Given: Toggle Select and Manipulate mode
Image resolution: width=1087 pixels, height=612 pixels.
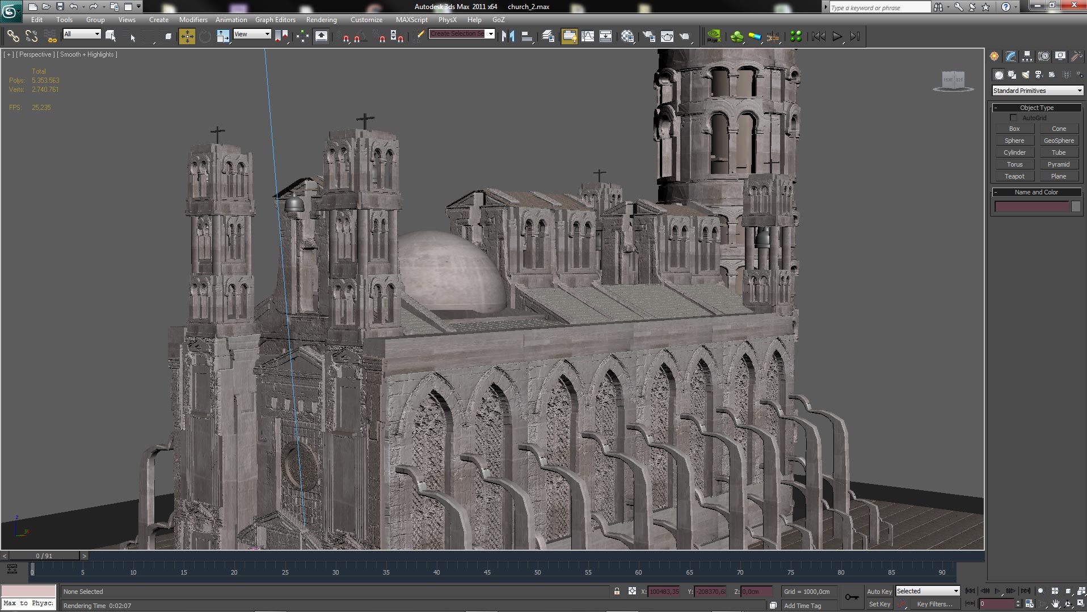Looking at the screenshot, I should pyautogui.click(x=302, y=36).
